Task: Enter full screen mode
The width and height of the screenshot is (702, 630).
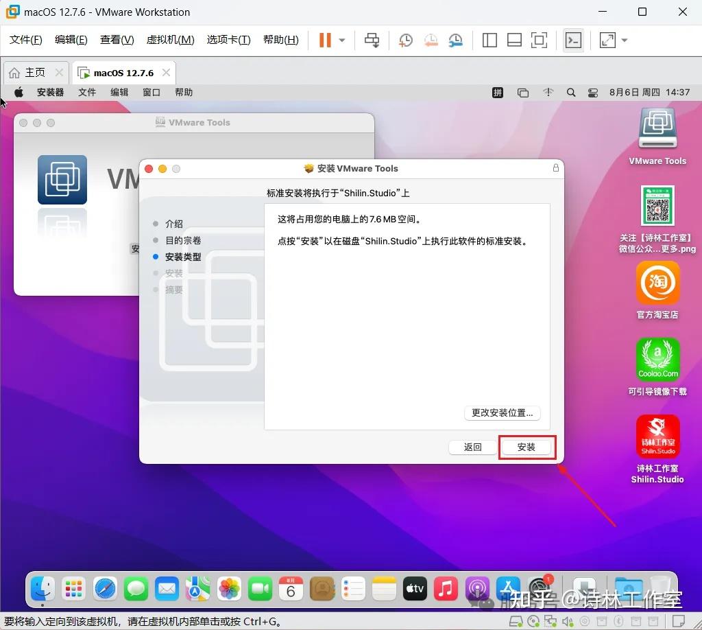Action: (539, 40)
